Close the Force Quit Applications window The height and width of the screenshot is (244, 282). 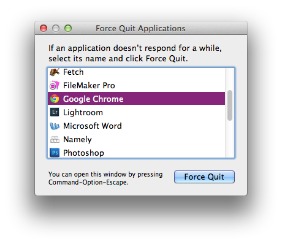coord(44,28)
